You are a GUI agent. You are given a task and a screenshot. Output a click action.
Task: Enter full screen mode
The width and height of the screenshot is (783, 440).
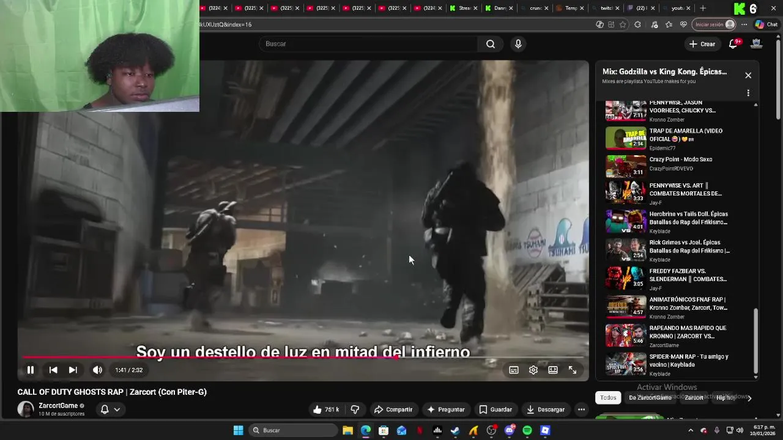point(573,370)
